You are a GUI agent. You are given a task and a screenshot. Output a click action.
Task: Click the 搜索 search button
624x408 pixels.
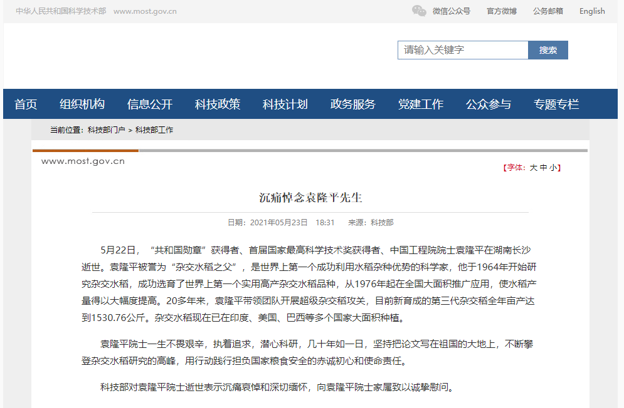548,50
